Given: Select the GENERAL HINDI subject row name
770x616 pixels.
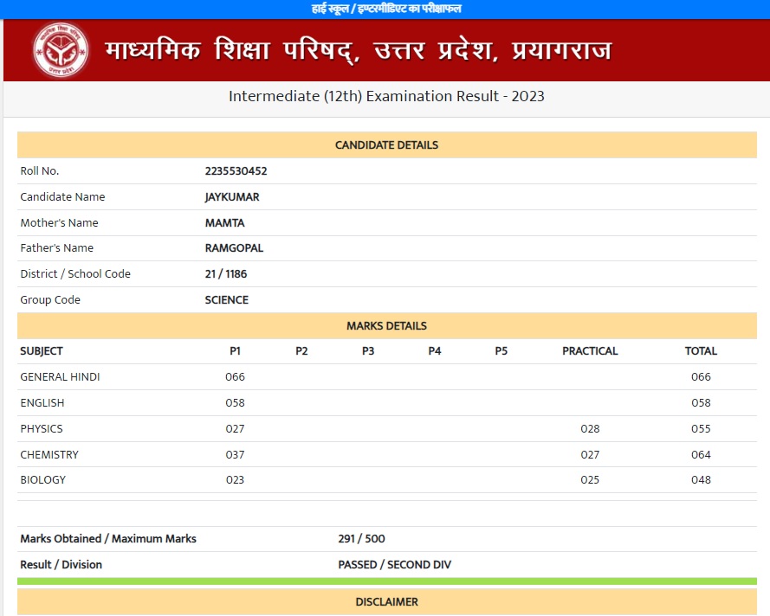Looking at the screenshot, I should click(x=60, y=376).
